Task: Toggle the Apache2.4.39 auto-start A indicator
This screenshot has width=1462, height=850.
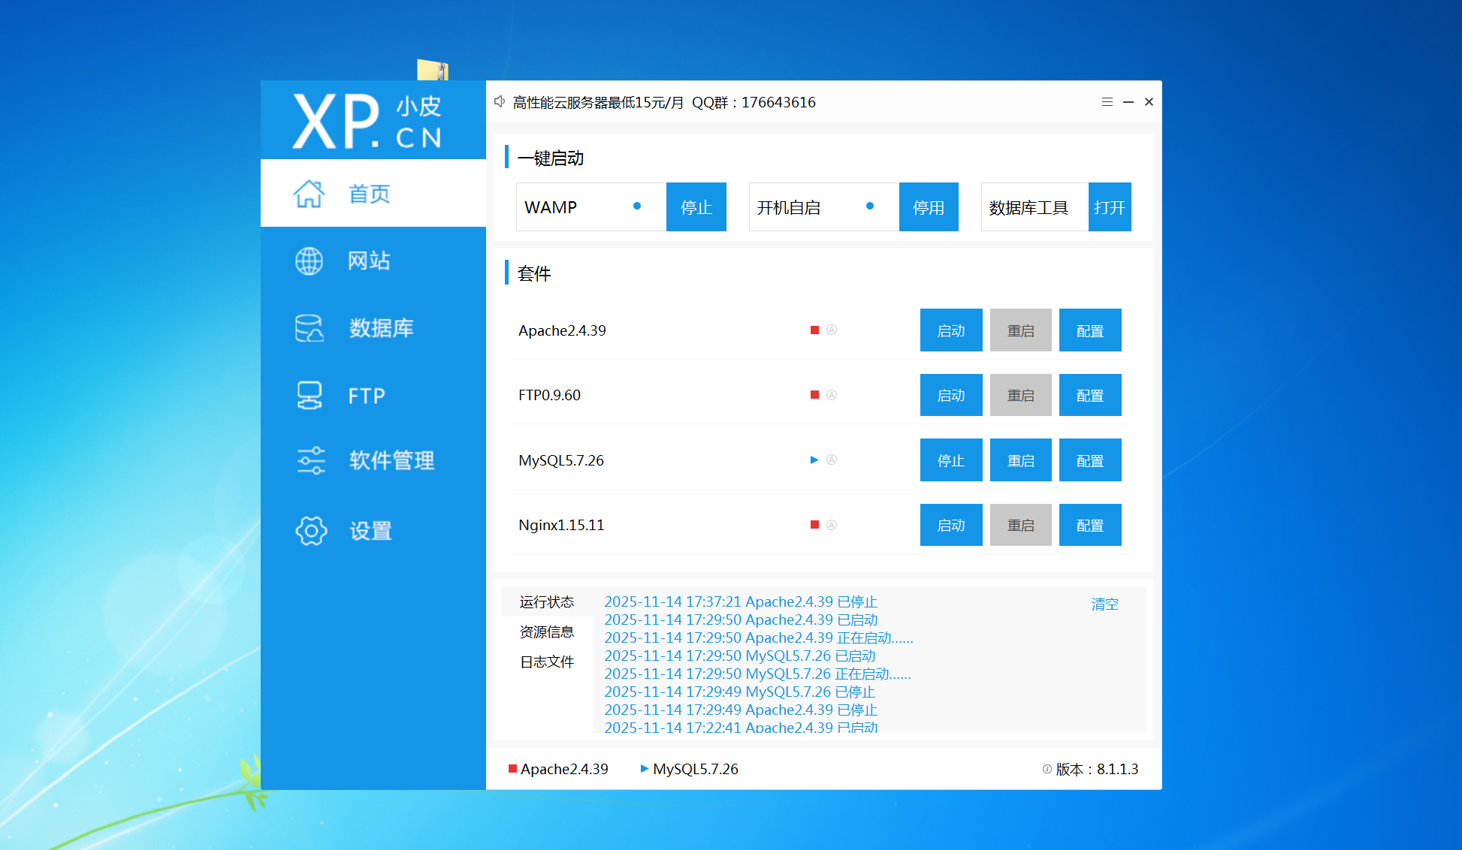Action: click(832, 330)
